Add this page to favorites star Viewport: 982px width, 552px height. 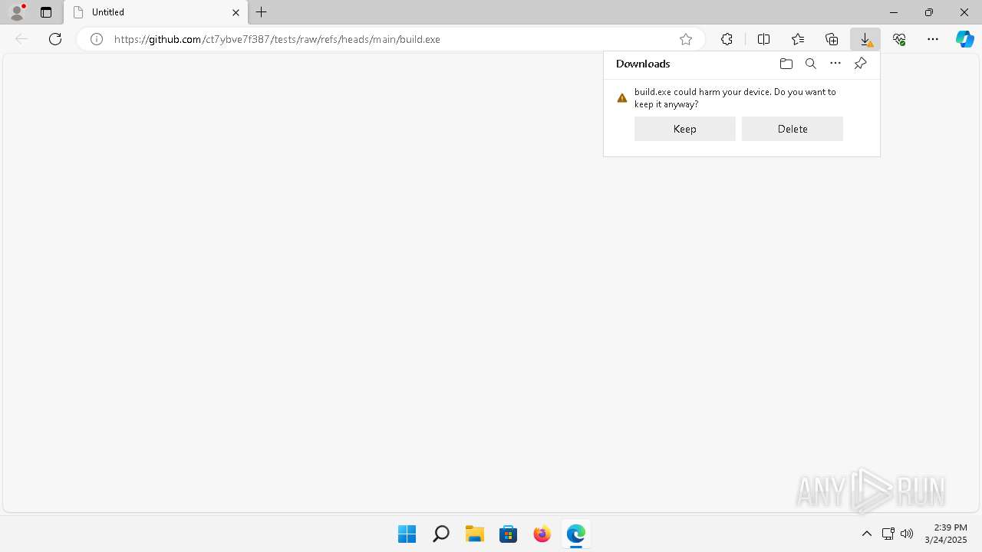(x=686, y=39)
